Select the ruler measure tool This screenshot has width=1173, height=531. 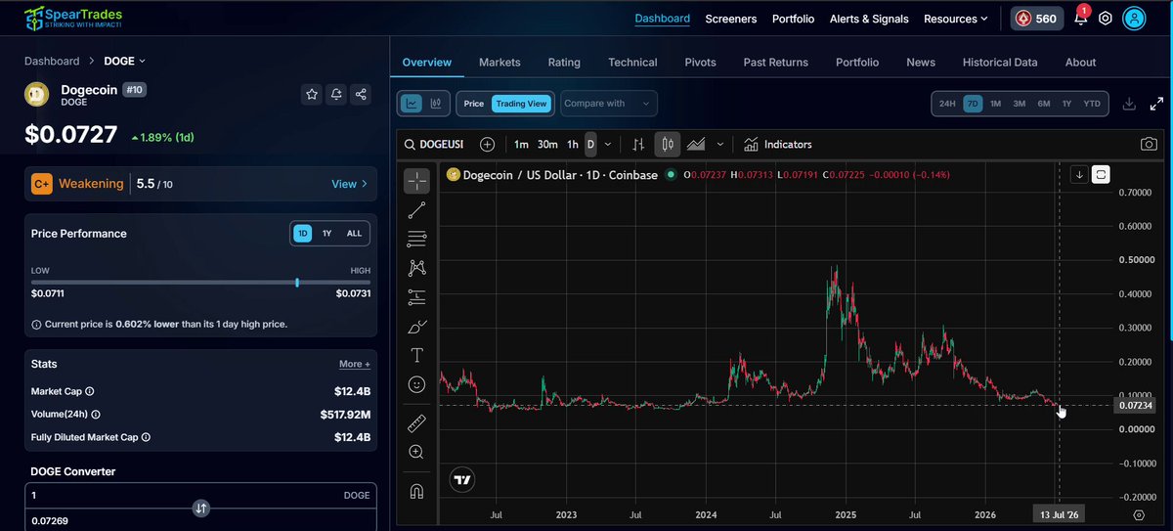(x=417, y=422)
